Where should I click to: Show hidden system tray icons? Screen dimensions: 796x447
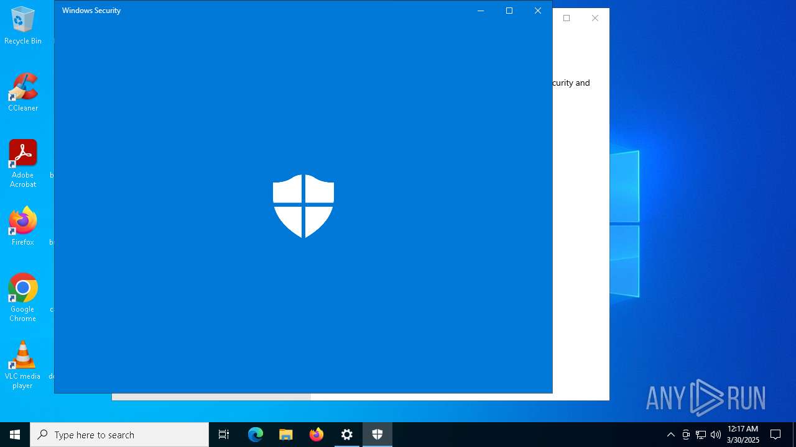tap(670, 435)
